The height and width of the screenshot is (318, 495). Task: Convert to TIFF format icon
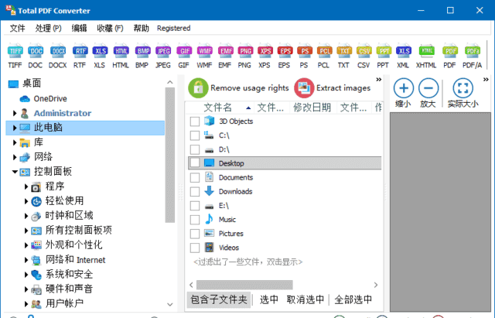coord(15,51)
